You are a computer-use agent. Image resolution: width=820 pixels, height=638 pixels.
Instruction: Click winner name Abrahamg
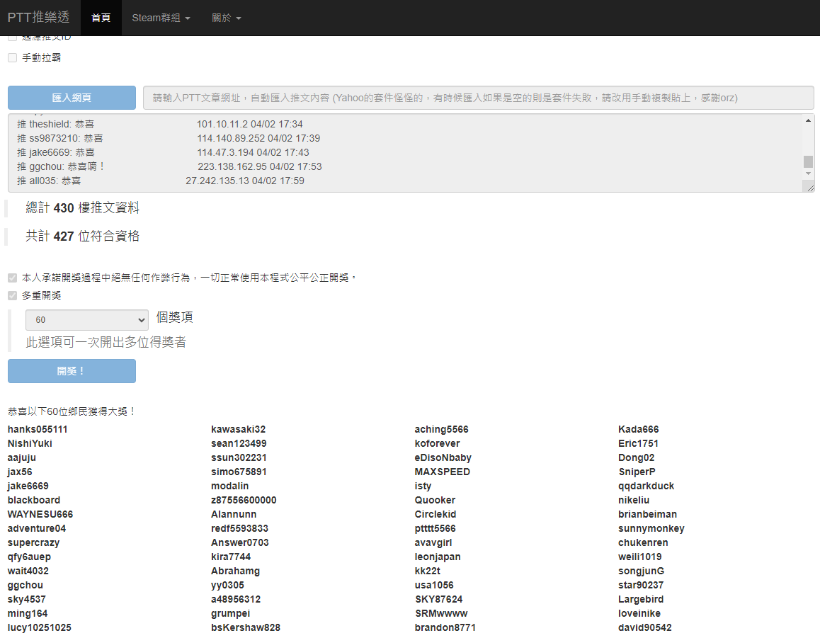(236, 571)
